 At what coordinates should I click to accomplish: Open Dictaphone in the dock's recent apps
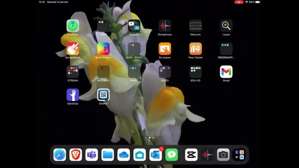207,155
